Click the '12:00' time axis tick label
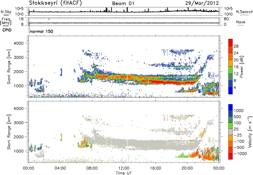This screenshot has height=175, width=253. click(x=124, y=168)
